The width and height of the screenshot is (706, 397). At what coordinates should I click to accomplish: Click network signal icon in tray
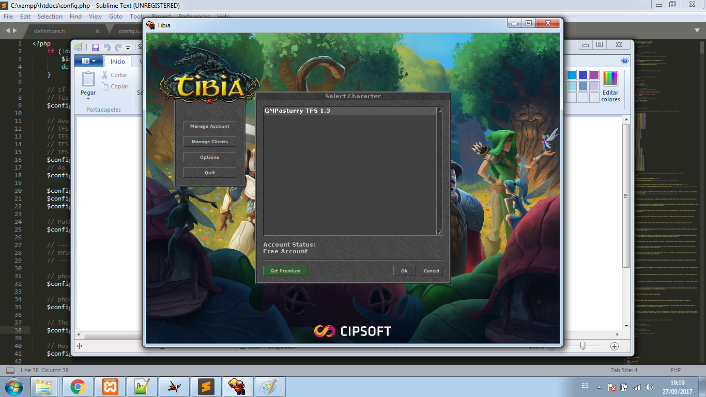coord(637,387)
